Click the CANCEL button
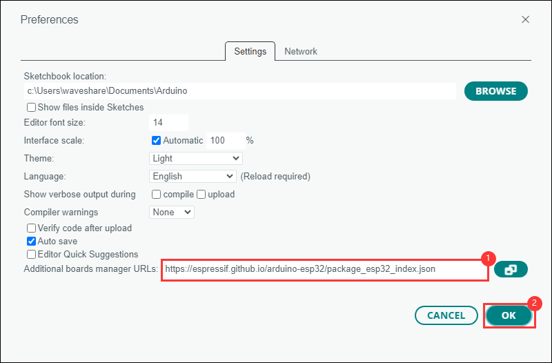Screen dimensions: 552x363 [446, 315]
